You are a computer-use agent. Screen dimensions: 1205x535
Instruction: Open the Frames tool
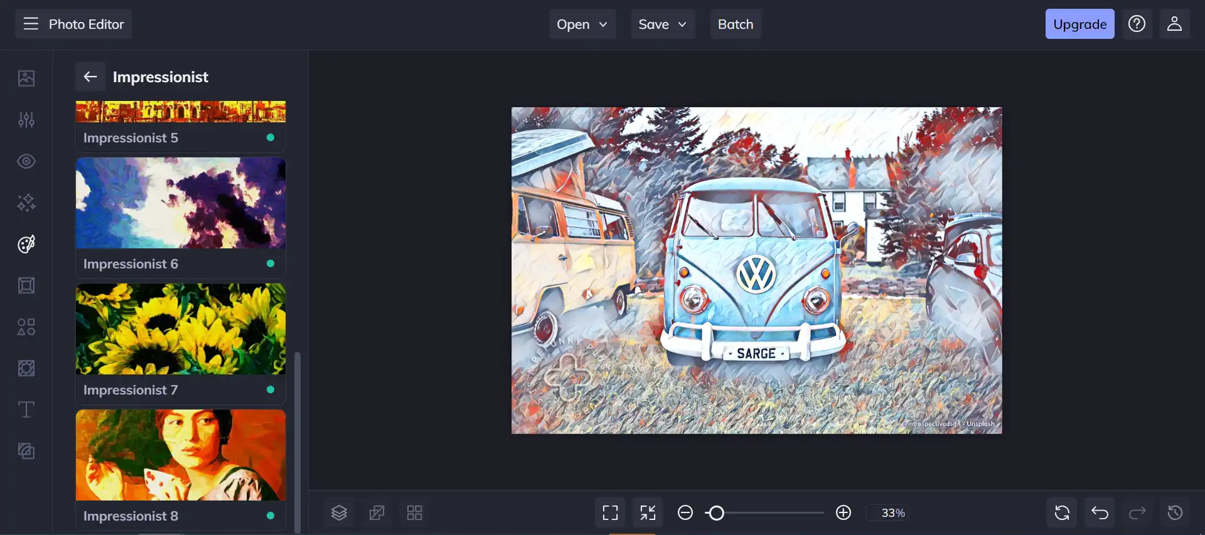26,285
